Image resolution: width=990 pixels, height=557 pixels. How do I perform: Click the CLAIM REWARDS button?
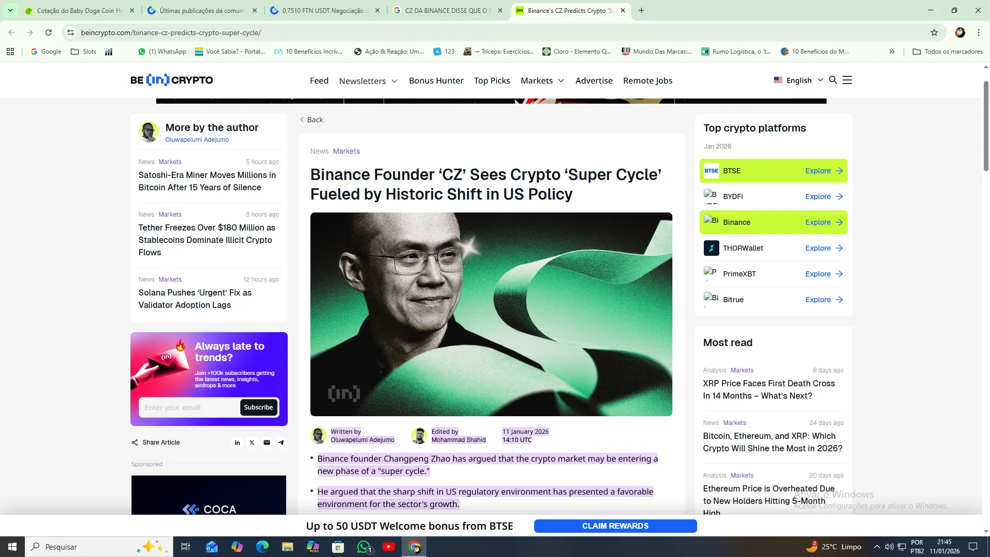615,526
